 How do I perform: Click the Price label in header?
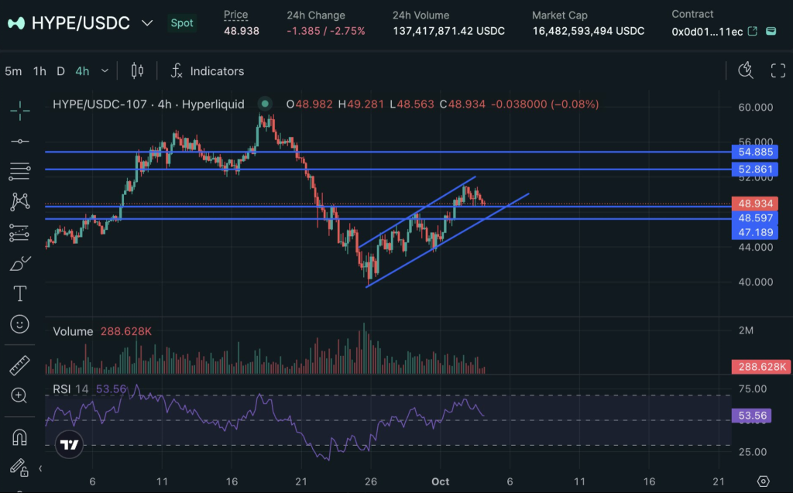tap(235, 15)
